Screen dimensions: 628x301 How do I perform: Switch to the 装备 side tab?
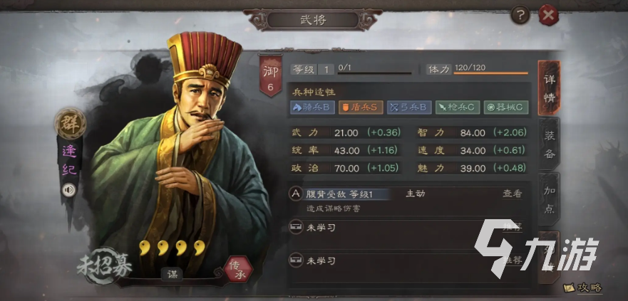pyautogui.click(x=549, y=144)
